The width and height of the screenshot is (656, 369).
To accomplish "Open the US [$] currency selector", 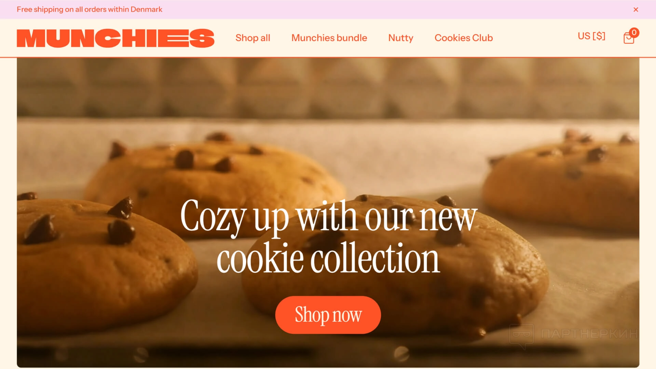I will [591, 36].
